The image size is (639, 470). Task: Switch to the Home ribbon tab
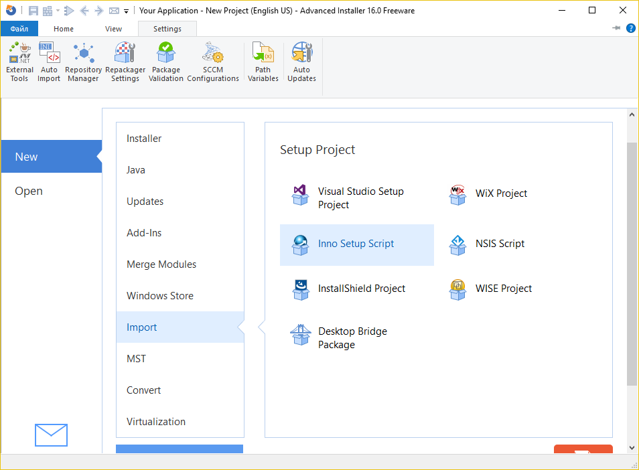(x=64, y=29)
